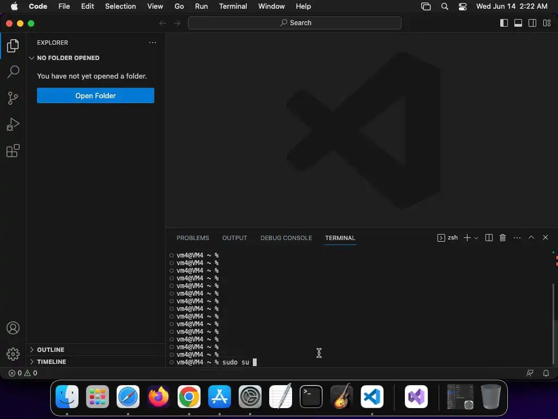Viewport: 558px width, 419px height.
Task: Open GarageBand from the dock
Action: coord(342,397)
